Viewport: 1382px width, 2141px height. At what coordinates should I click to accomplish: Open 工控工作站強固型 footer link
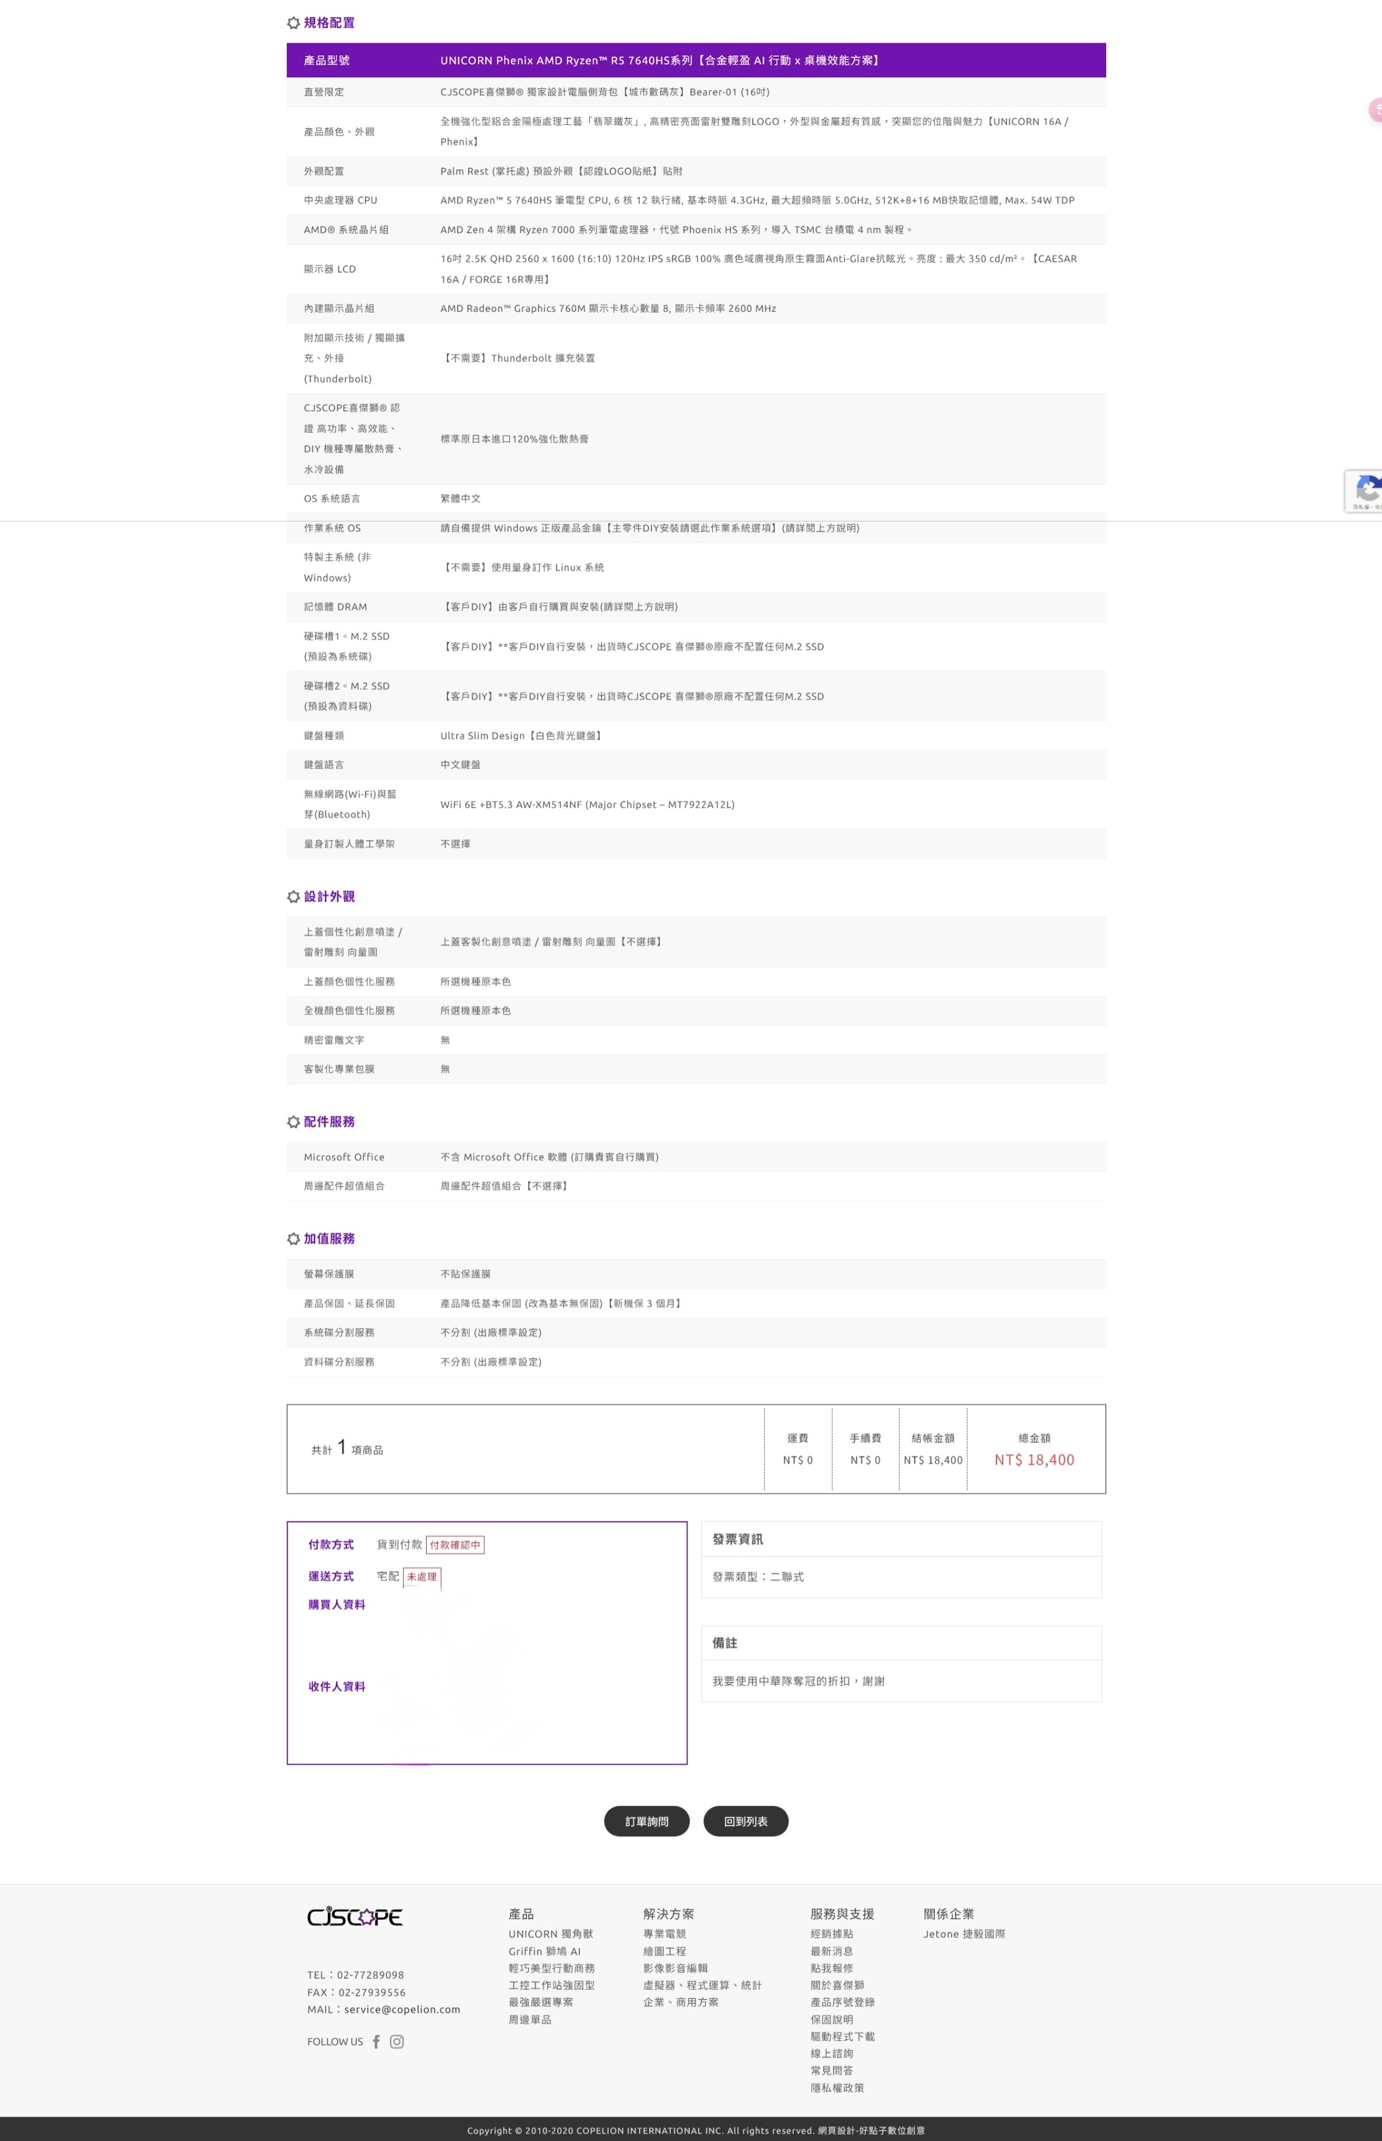[x=551, y=1986]
